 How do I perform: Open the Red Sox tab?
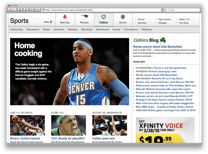coord(65,20)
